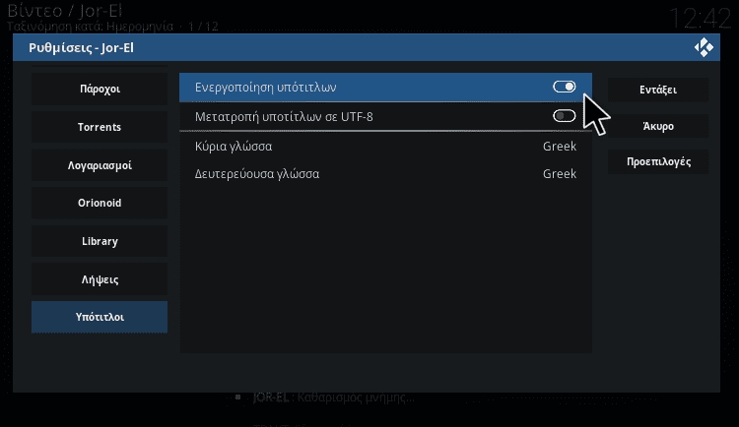The width and height of the screenshot is (739, 427).
Task: Select JOR-EL Καθαρισμός μνήμης list item
Action: click(x=335, y=398)
